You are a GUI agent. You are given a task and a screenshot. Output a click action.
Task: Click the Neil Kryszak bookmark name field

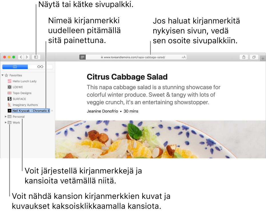pyautogui.click(x=31, y=111)
